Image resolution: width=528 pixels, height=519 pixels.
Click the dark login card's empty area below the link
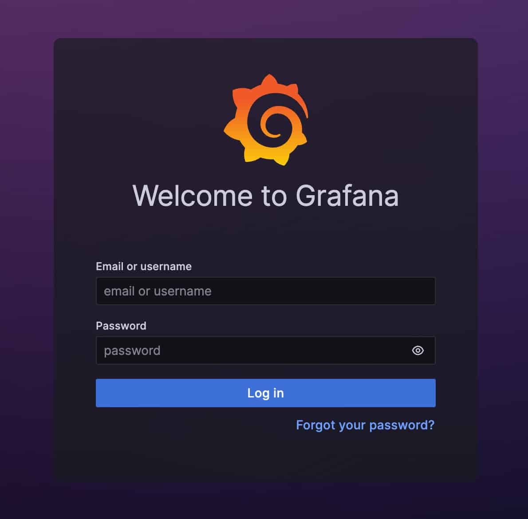click(x=266, y=458)
